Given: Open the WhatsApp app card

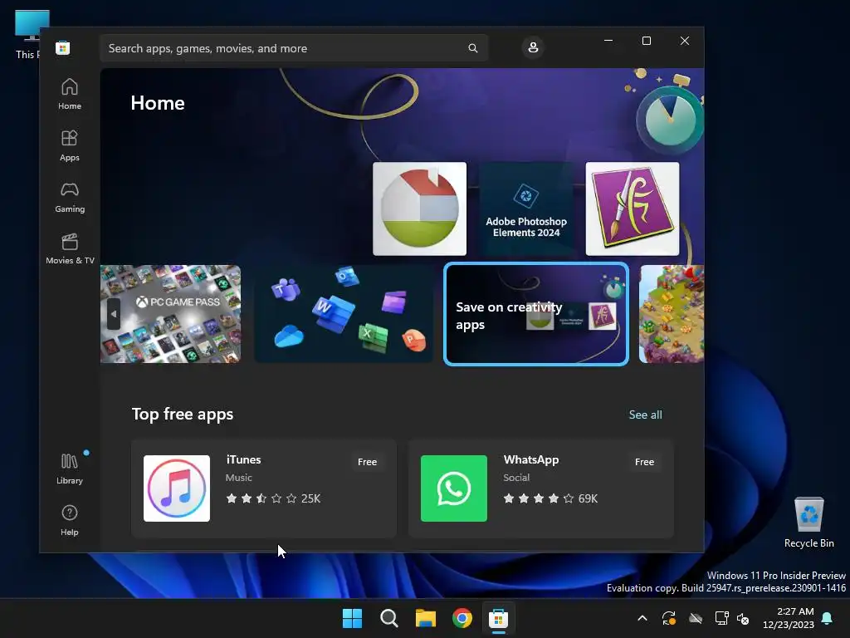Looking at the screenshot, I should coord(541,488).
